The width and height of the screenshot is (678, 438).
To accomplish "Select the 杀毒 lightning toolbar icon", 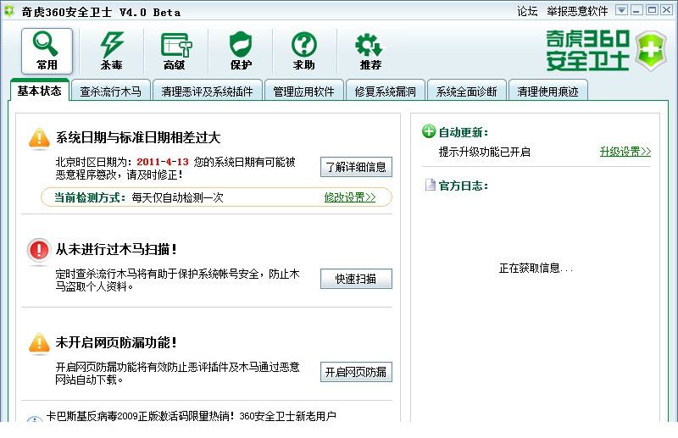I will (x=111, y=51).
